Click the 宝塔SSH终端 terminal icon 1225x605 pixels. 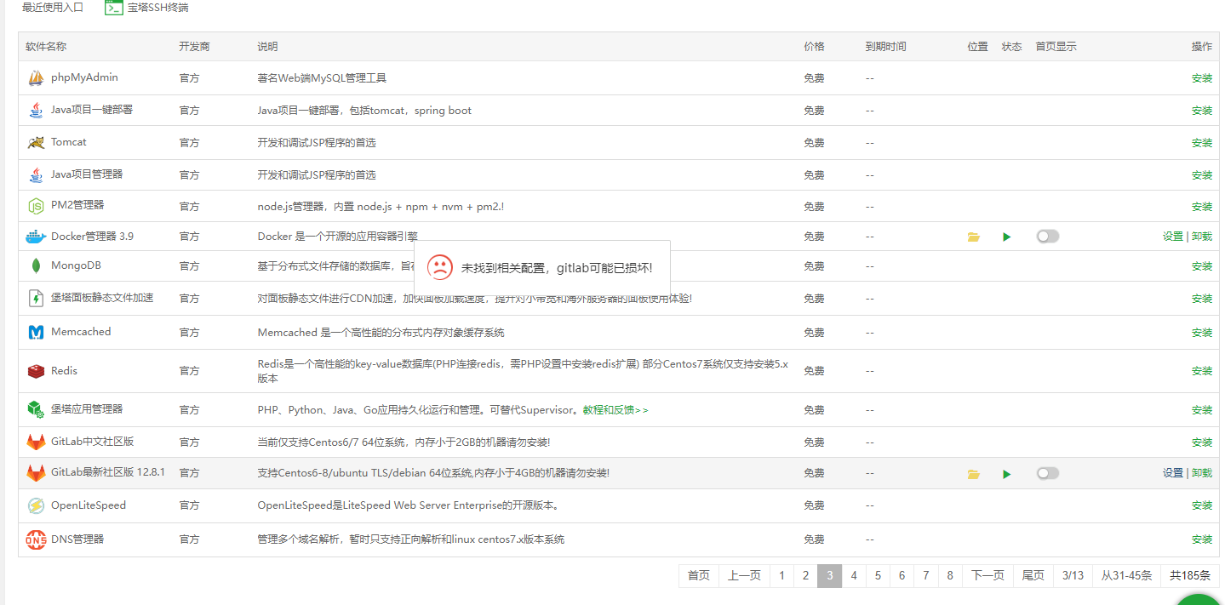coord(114,8)
